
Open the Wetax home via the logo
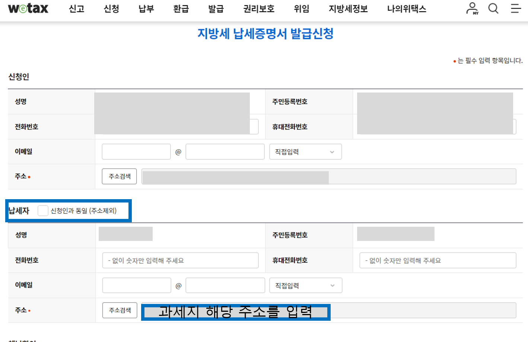coord(28,8)
